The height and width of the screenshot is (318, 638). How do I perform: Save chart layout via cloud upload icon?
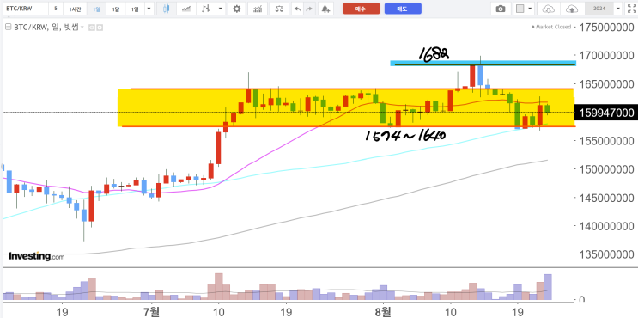coord(572,9)
